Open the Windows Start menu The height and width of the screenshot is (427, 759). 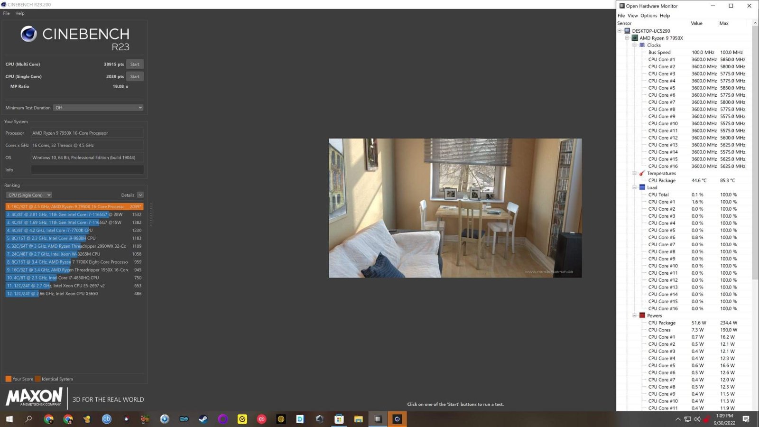pos(9,419)
